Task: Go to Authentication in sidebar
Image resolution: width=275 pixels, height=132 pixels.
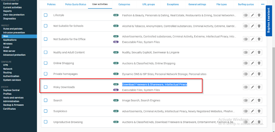Action: 11,76
